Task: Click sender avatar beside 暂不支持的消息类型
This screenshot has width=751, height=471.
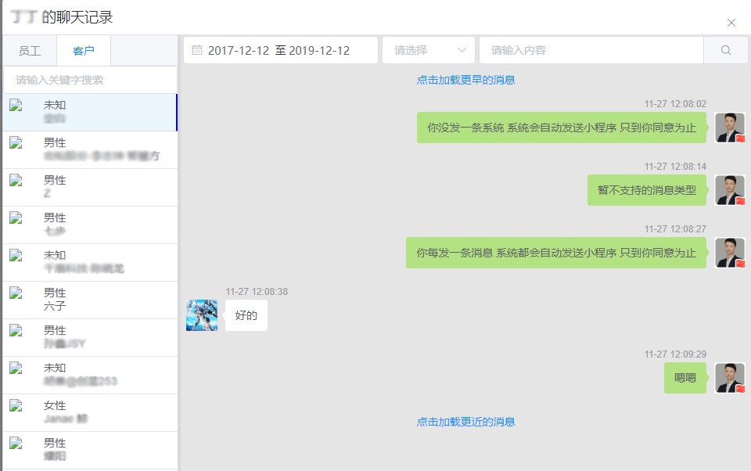Action: tap(729, 190)
